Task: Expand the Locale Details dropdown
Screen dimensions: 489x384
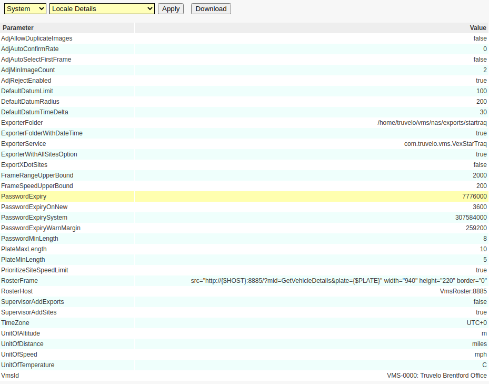Action: [102, 8]
